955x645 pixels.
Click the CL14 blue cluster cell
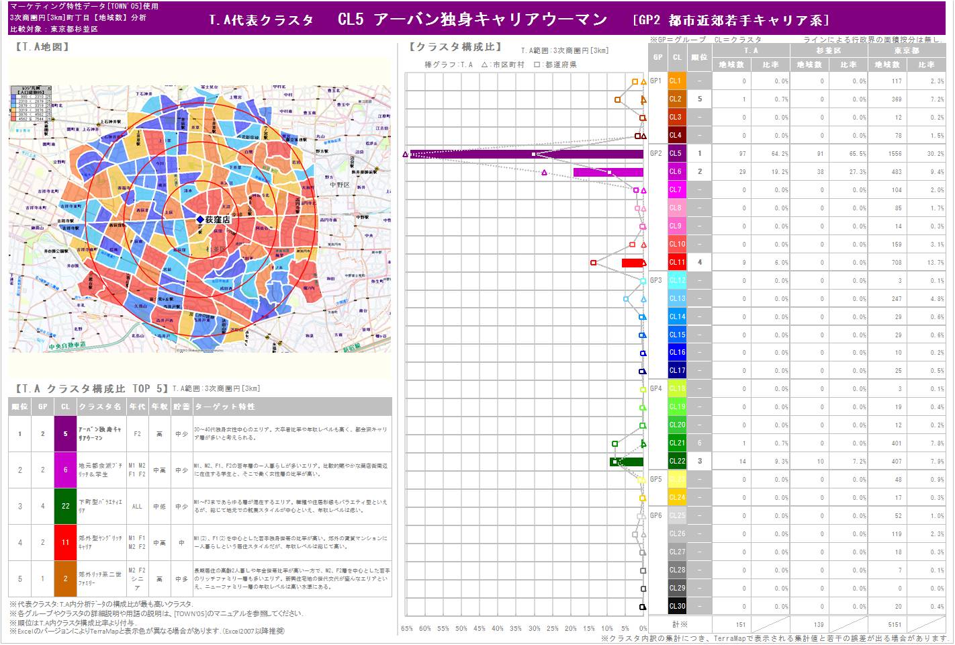(x=677, y=316)
